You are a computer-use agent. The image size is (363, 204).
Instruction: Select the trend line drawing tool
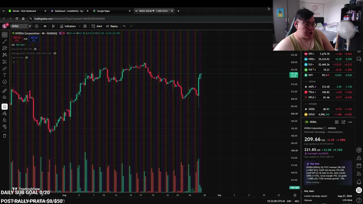pyautogui.click(x=5, y=41)
